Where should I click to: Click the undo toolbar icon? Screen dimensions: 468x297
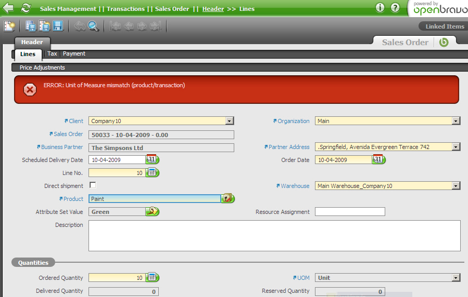pos(80,26)
